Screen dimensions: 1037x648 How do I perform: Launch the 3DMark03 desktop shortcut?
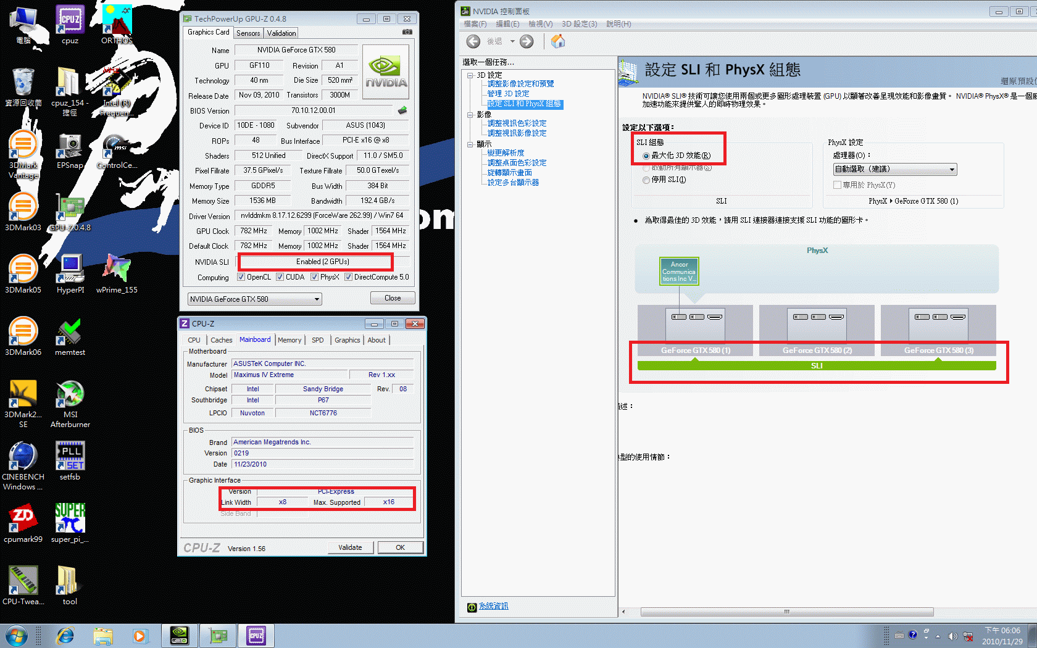pyautogui.click(x=23, y=212)
